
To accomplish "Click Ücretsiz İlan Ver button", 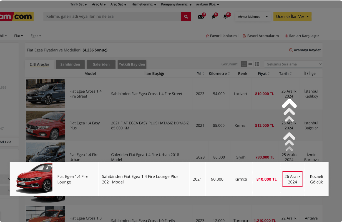I will (292, 17).
